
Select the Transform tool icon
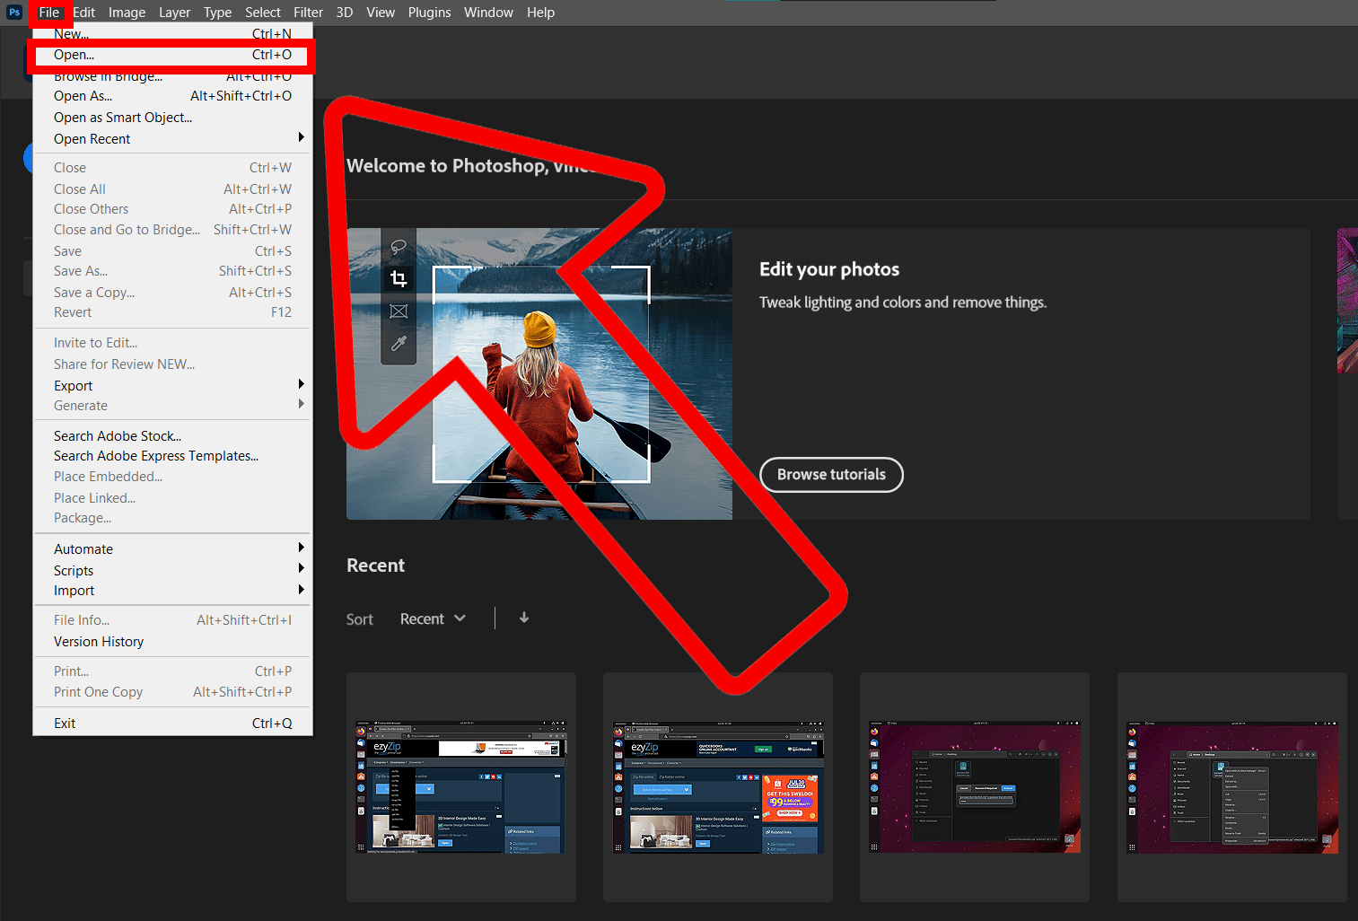[399, 311]
